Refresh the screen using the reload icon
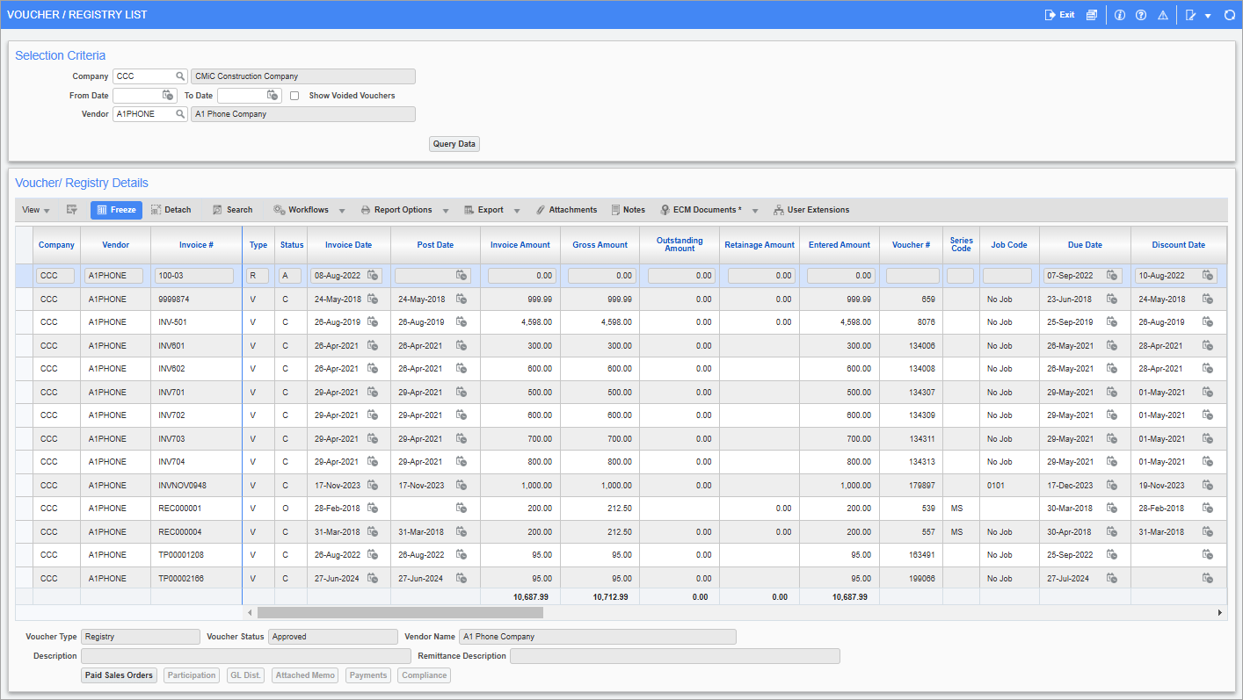 [x=1229, y=15]
